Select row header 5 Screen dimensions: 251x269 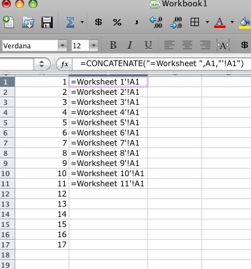(7, 123)
